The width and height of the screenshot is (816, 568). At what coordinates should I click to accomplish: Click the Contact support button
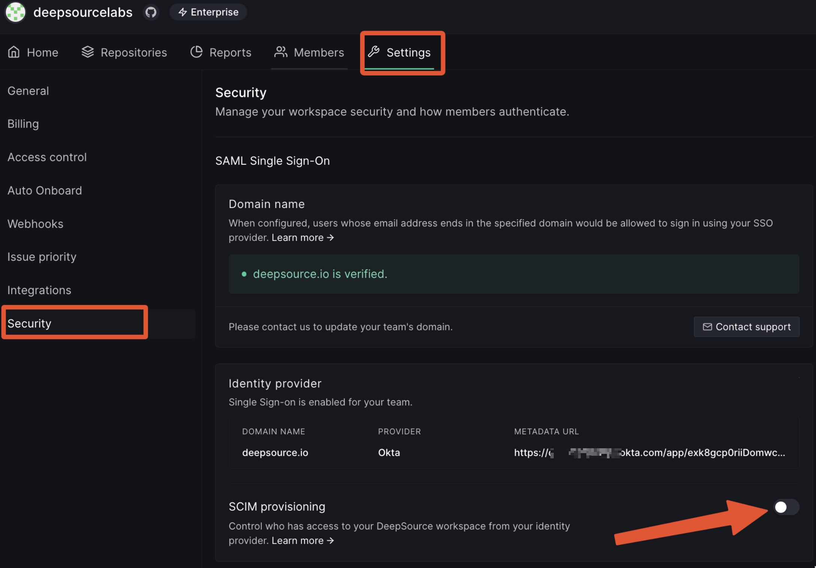click(746, 327)
